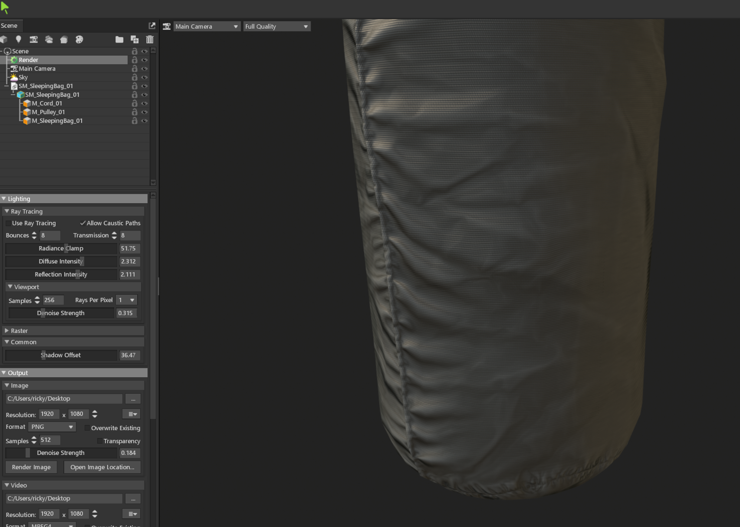
Task: Click the image Samples 512 field
Action: [x=50, y=440]
